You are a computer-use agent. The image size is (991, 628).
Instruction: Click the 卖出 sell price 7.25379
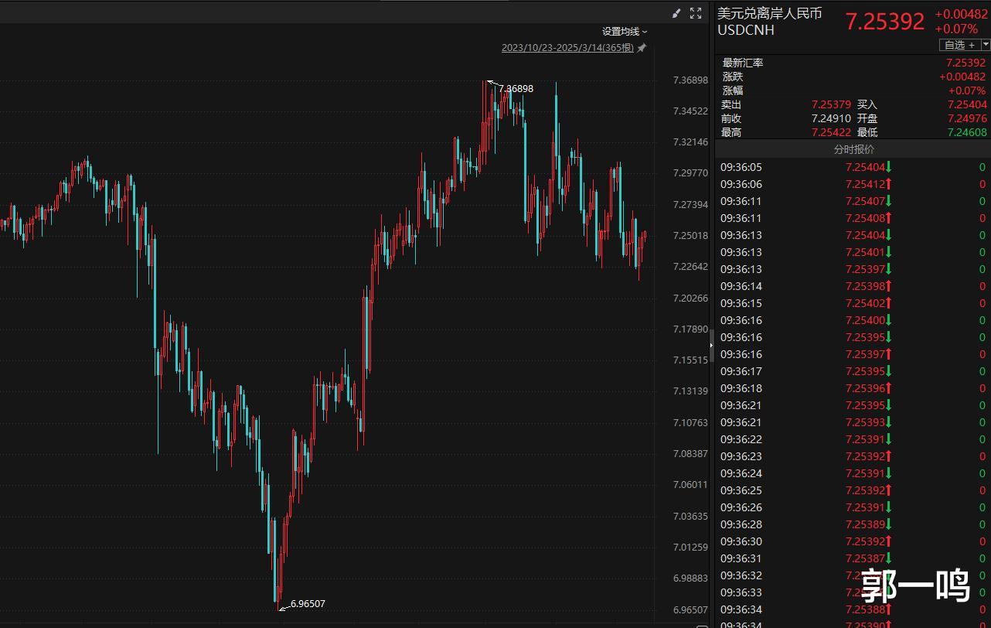tap(831, 104)
